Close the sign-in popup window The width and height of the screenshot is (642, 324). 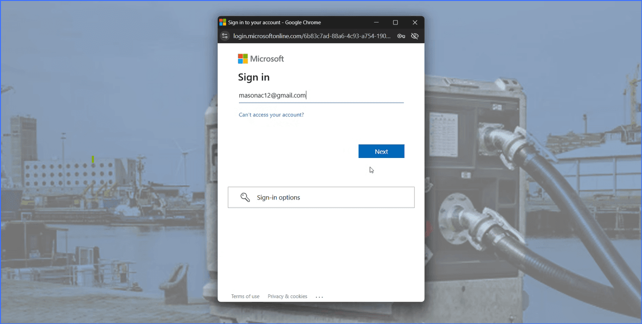click(x=415, y=22)
